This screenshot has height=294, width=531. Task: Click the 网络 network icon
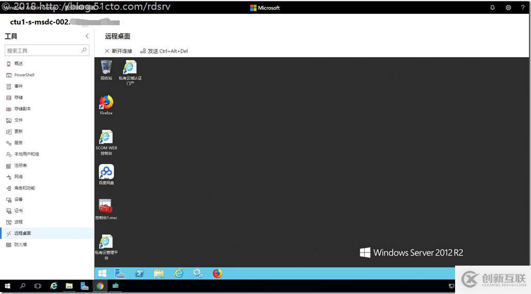[x=9, y=177]
